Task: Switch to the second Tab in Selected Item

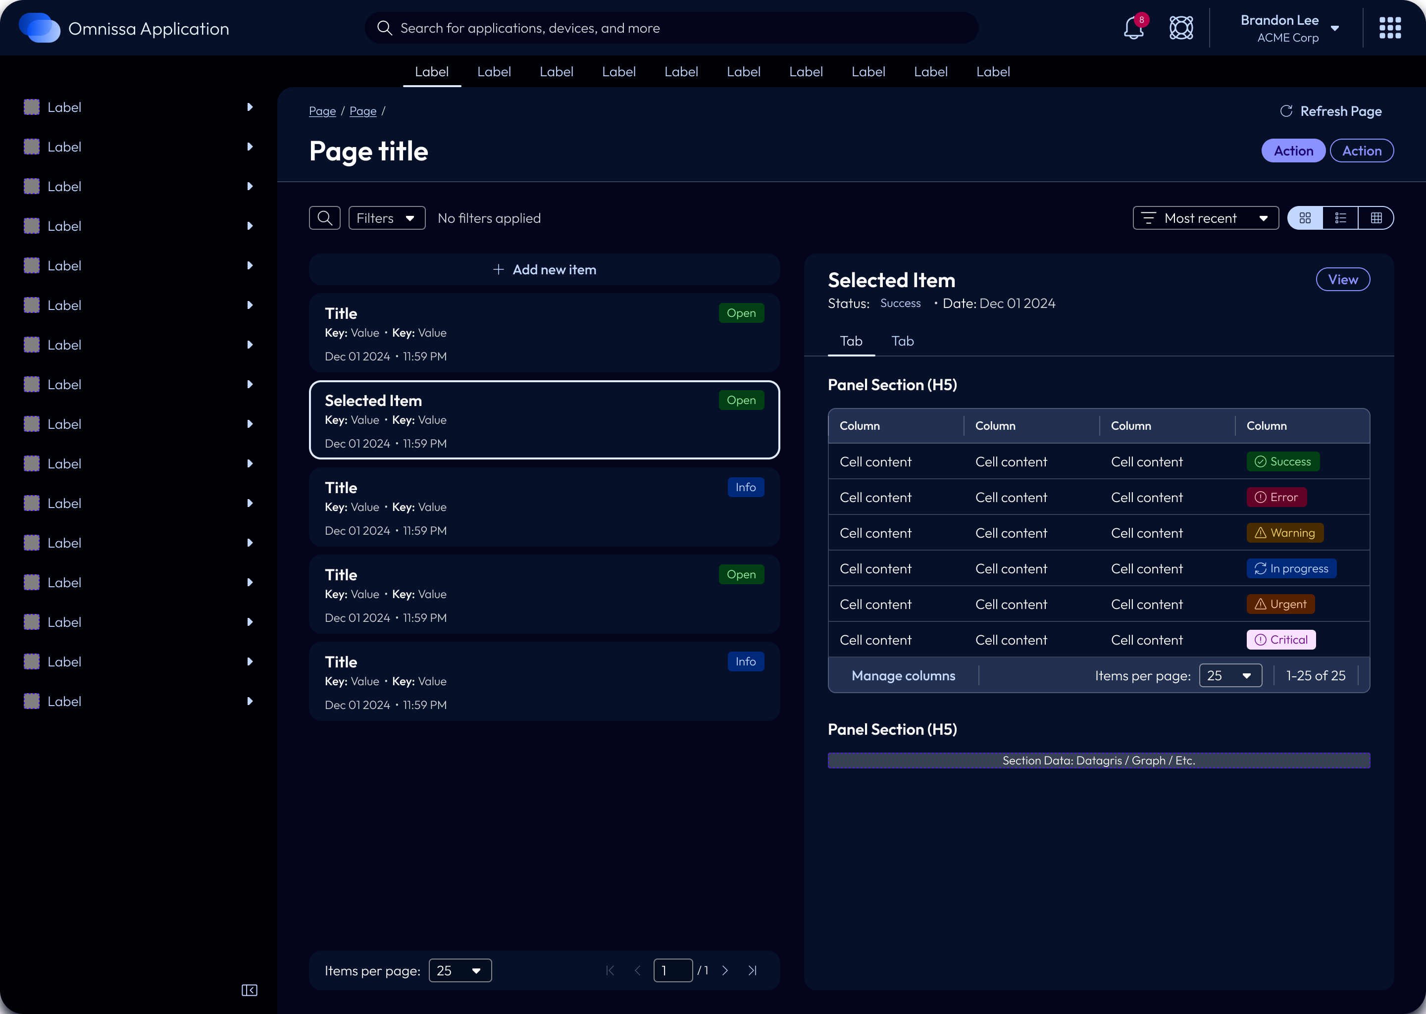Action: [x=902, y=341]
